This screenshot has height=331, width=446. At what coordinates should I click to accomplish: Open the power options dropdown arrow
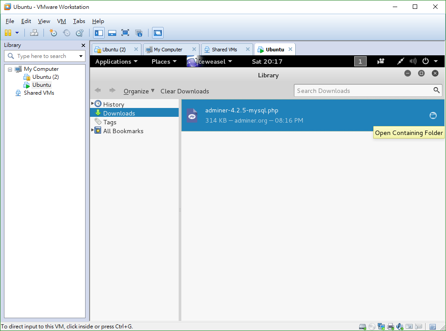[x=436, y=62]
